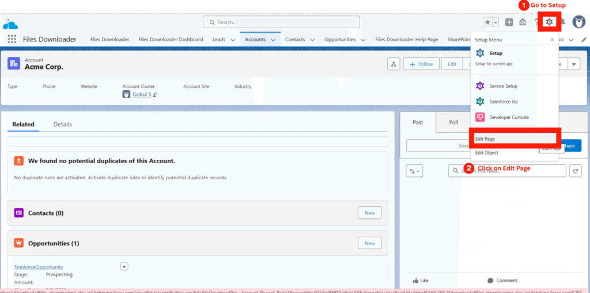Click the Comment button
This screenshot has height=293, width=590.
pos(502,280)
